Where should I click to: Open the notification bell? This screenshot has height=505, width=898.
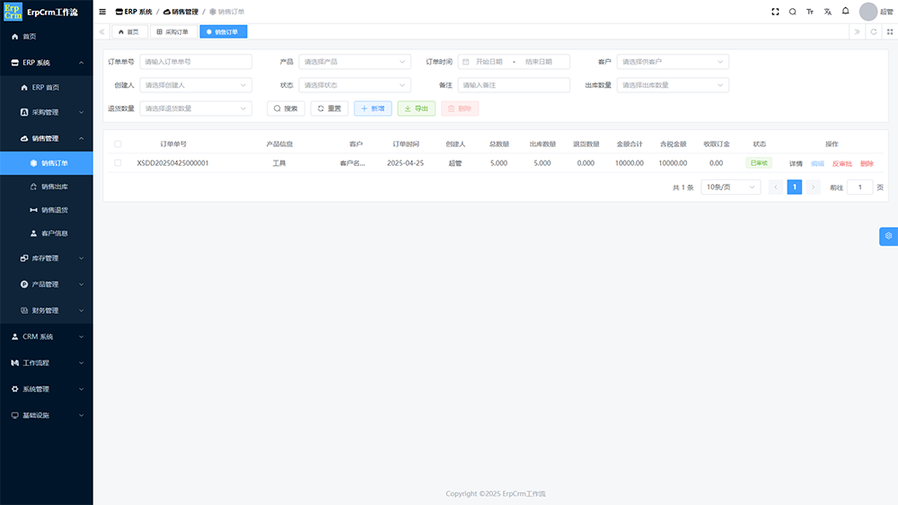click(x=845, y=11)
